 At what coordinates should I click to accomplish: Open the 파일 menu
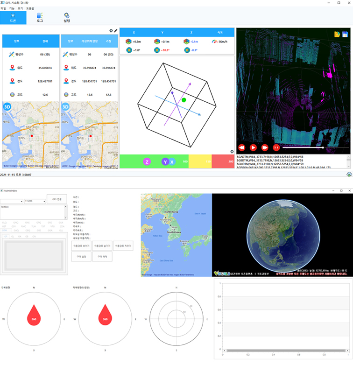tap(4, 8)
